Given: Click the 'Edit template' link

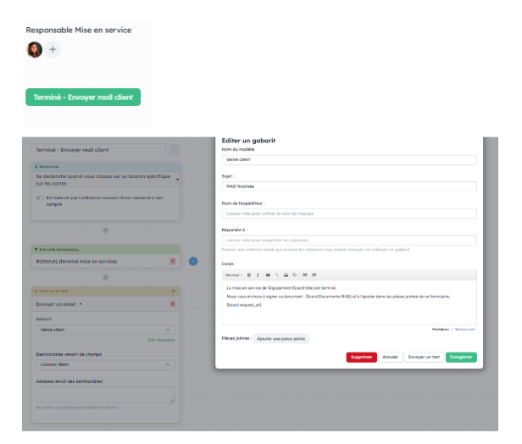Looking at the screenshot, I should tap(163, 341).
